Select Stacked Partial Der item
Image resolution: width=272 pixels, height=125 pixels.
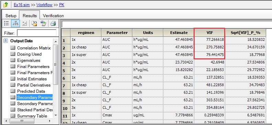tap(35, 110)
